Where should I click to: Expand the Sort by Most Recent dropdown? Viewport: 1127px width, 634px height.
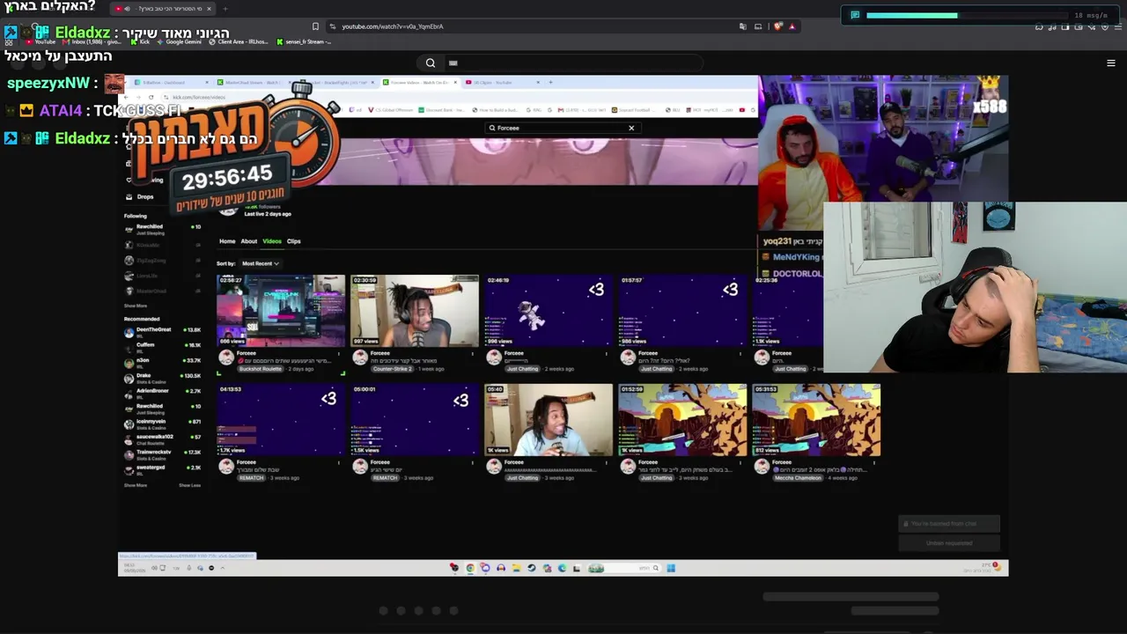tap(261, 263)
